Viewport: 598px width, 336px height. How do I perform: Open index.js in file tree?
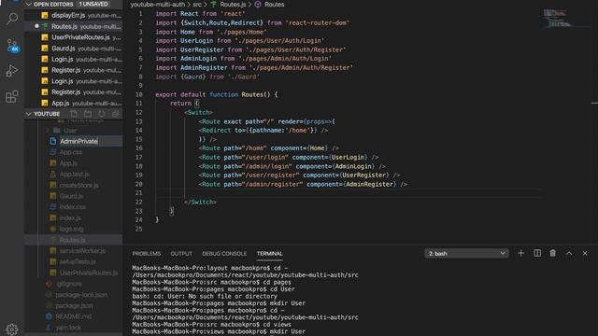coord(70,217)
